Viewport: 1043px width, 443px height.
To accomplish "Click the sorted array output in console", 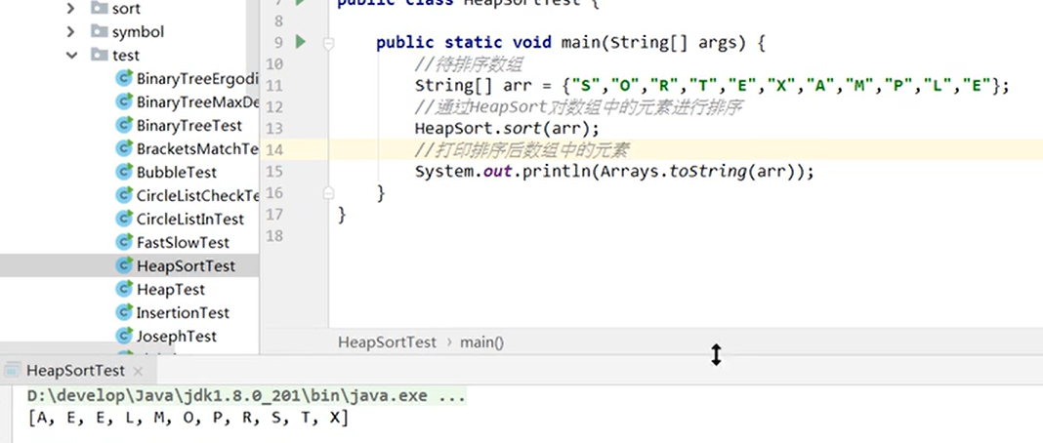I will (188, 419).
